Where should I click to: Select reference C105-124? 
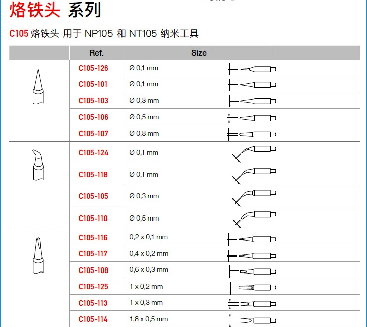(93, 153)
